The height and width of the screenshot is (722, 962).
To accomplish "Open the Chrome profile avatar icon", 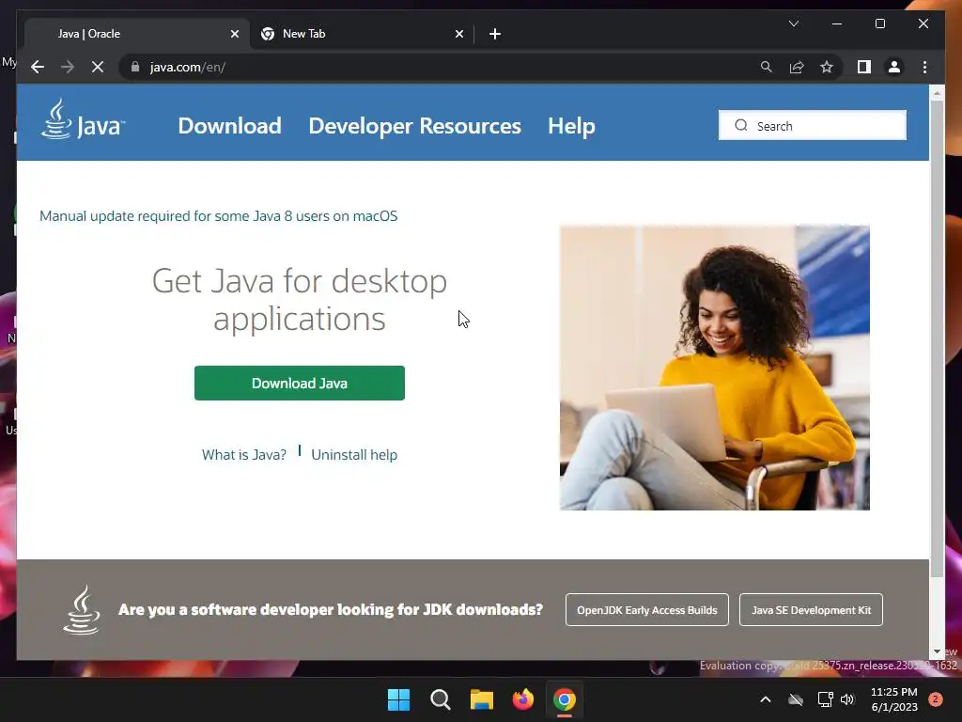I will [894, 67].
